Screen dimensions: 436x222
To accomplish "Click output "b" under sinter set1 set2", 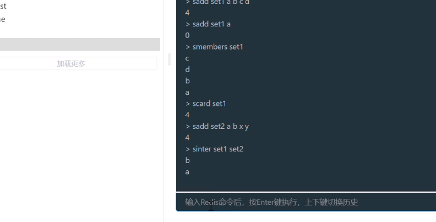I will click(187, 160).
